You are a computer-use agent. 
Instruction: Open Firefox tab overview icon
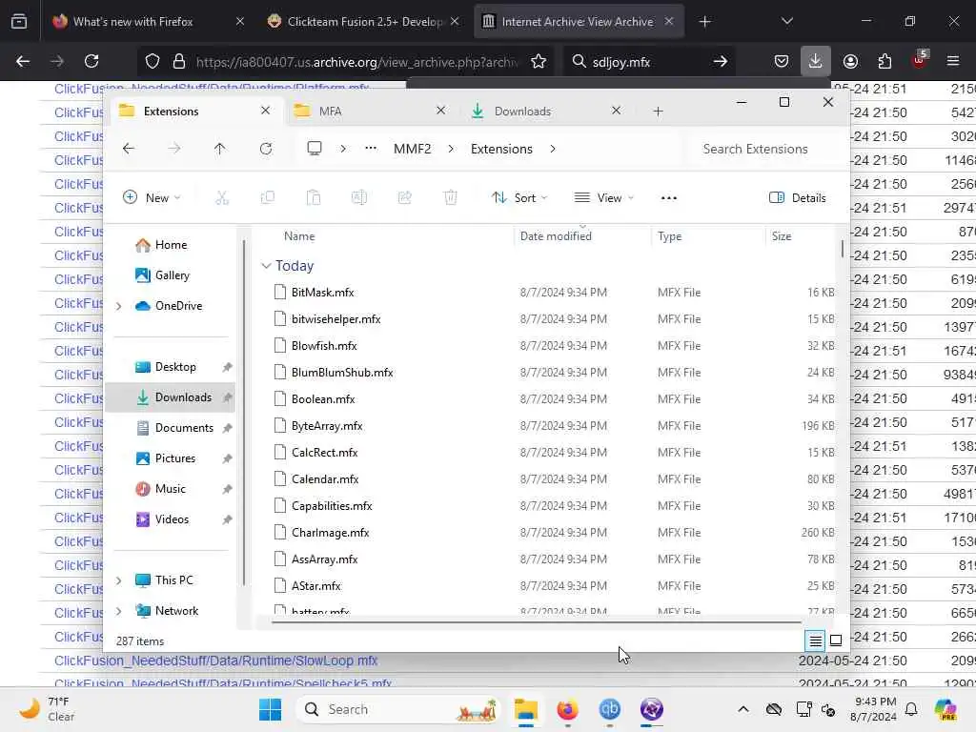(x=19, y=21)
